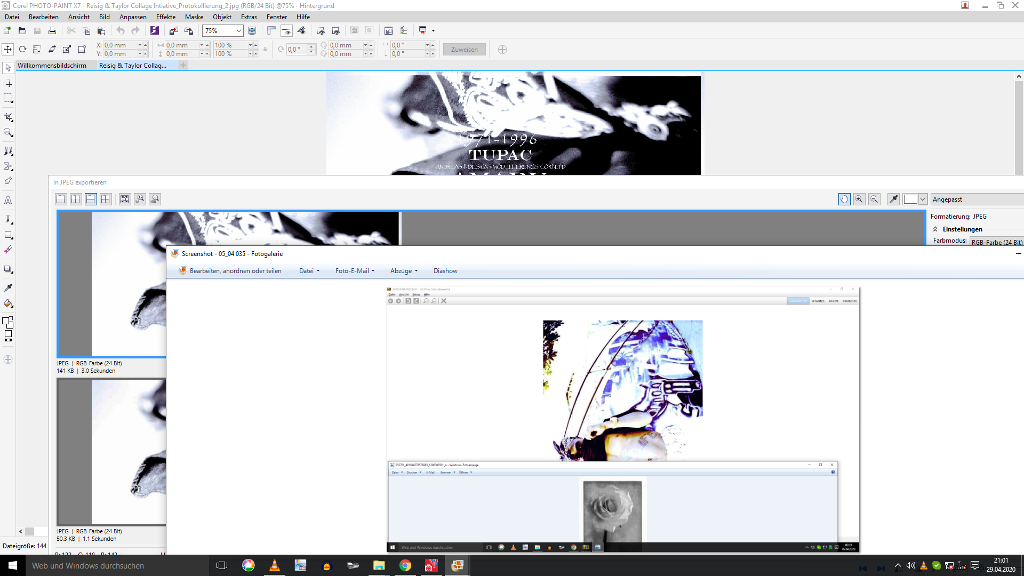The width and height of the screenshot is (1024, 576).
Task: Open the Angepasst preset dropdown
Action: [x=977, y=199]
